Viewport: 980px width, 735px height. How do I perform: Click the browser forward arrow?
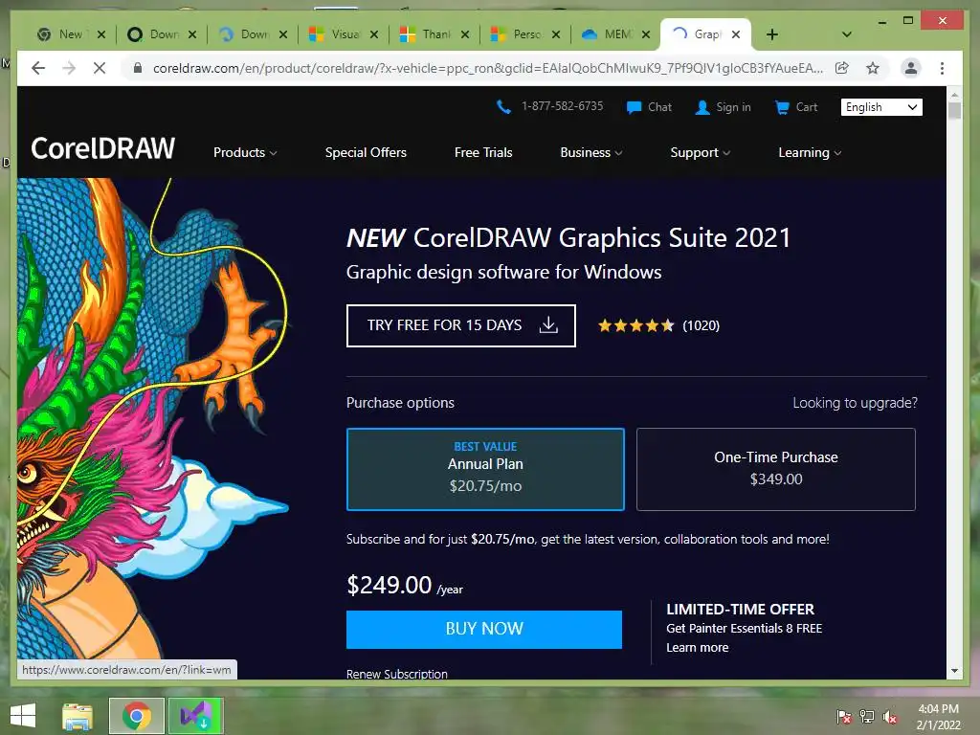[69, 68]
